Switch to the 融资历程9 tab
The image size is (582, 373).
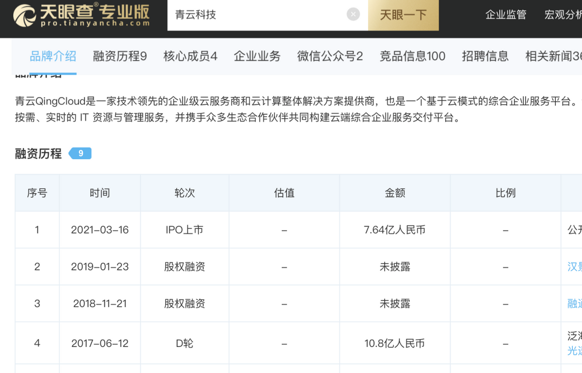(120, 56)
